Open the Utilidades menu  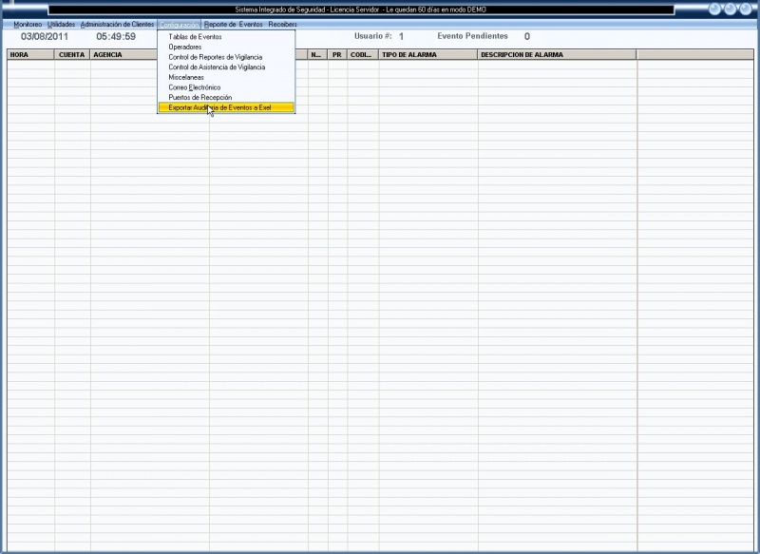coord(61,24)
